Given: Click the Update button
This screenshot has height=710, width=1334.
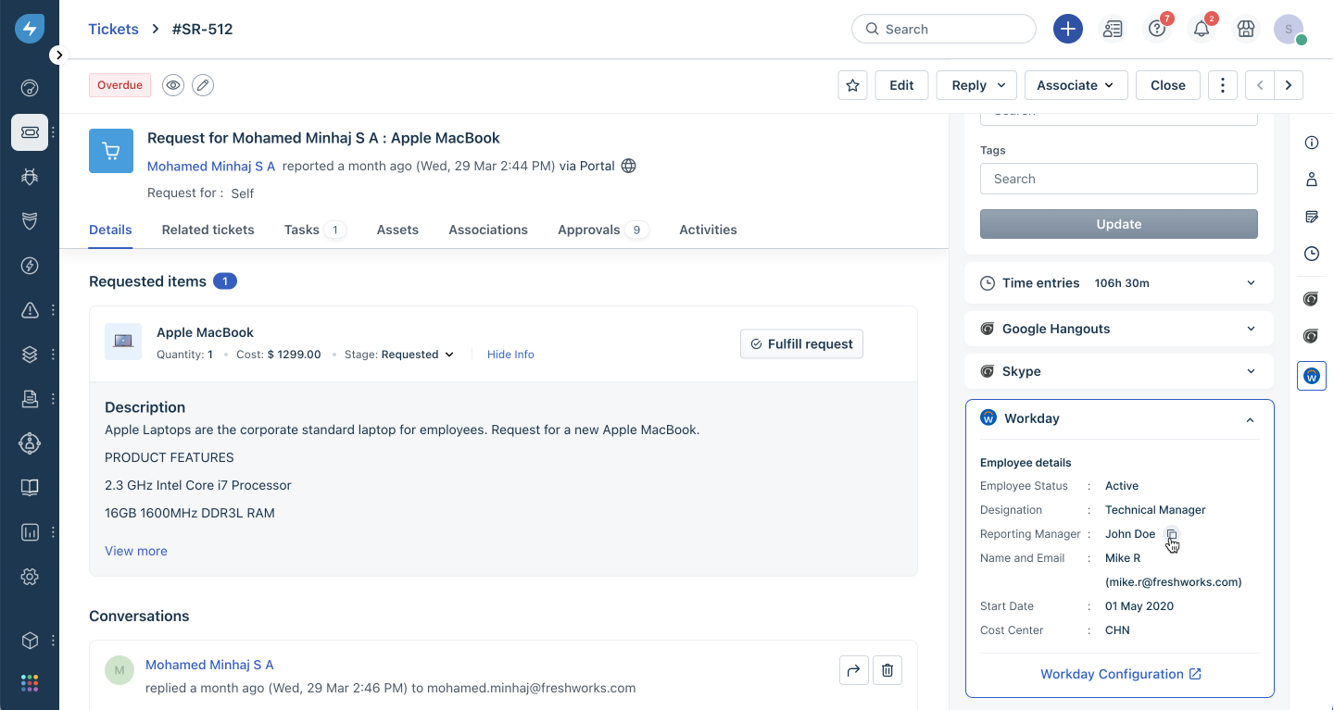Looking at the screenshot, I should [x=1118, y=224].
